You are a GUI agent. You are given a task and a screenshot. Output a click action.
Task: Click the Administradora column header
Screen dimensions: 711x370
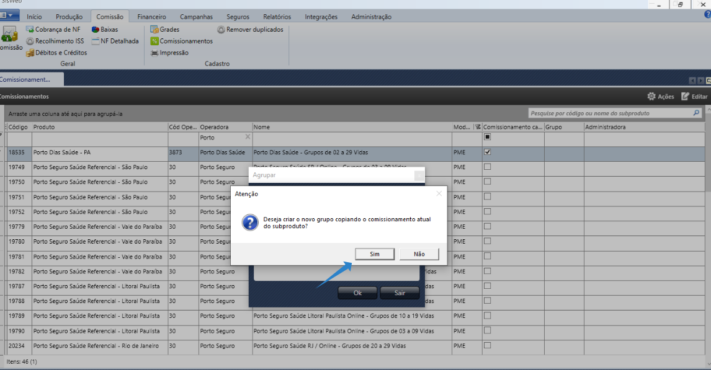pos(644,127)
